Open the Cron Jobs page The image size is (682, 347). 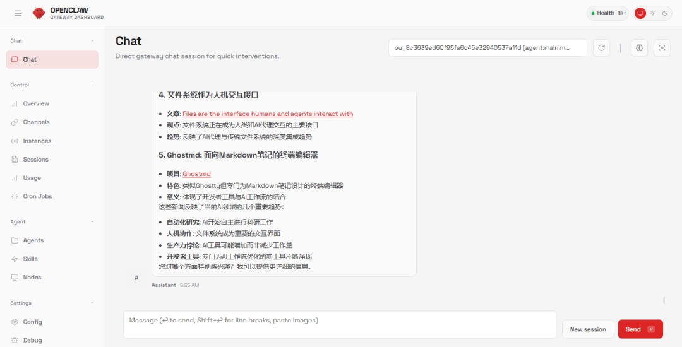[52, 196]
